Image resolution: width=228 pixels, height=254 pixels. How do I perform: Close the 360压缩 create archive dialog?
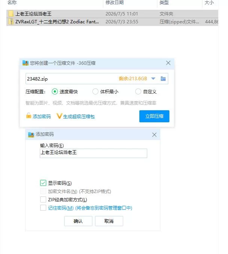pos(168,63)
